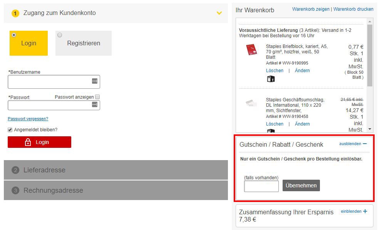
Task: Click the struck-through 21,65 € price
Action: coord(352,102)
